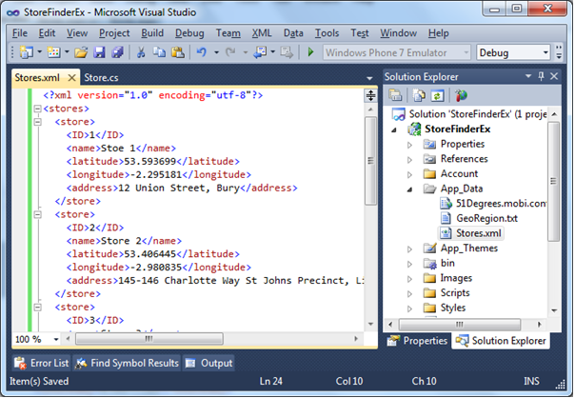Click the Show All Files icon
This screenshot has width=575, height=398.
pos(419,95)
